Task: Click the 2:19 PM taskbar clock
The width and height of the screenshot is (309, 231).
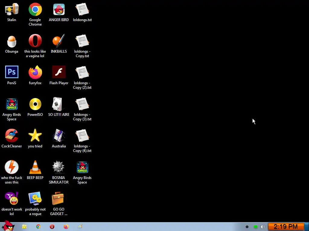Action: [286, 227]
